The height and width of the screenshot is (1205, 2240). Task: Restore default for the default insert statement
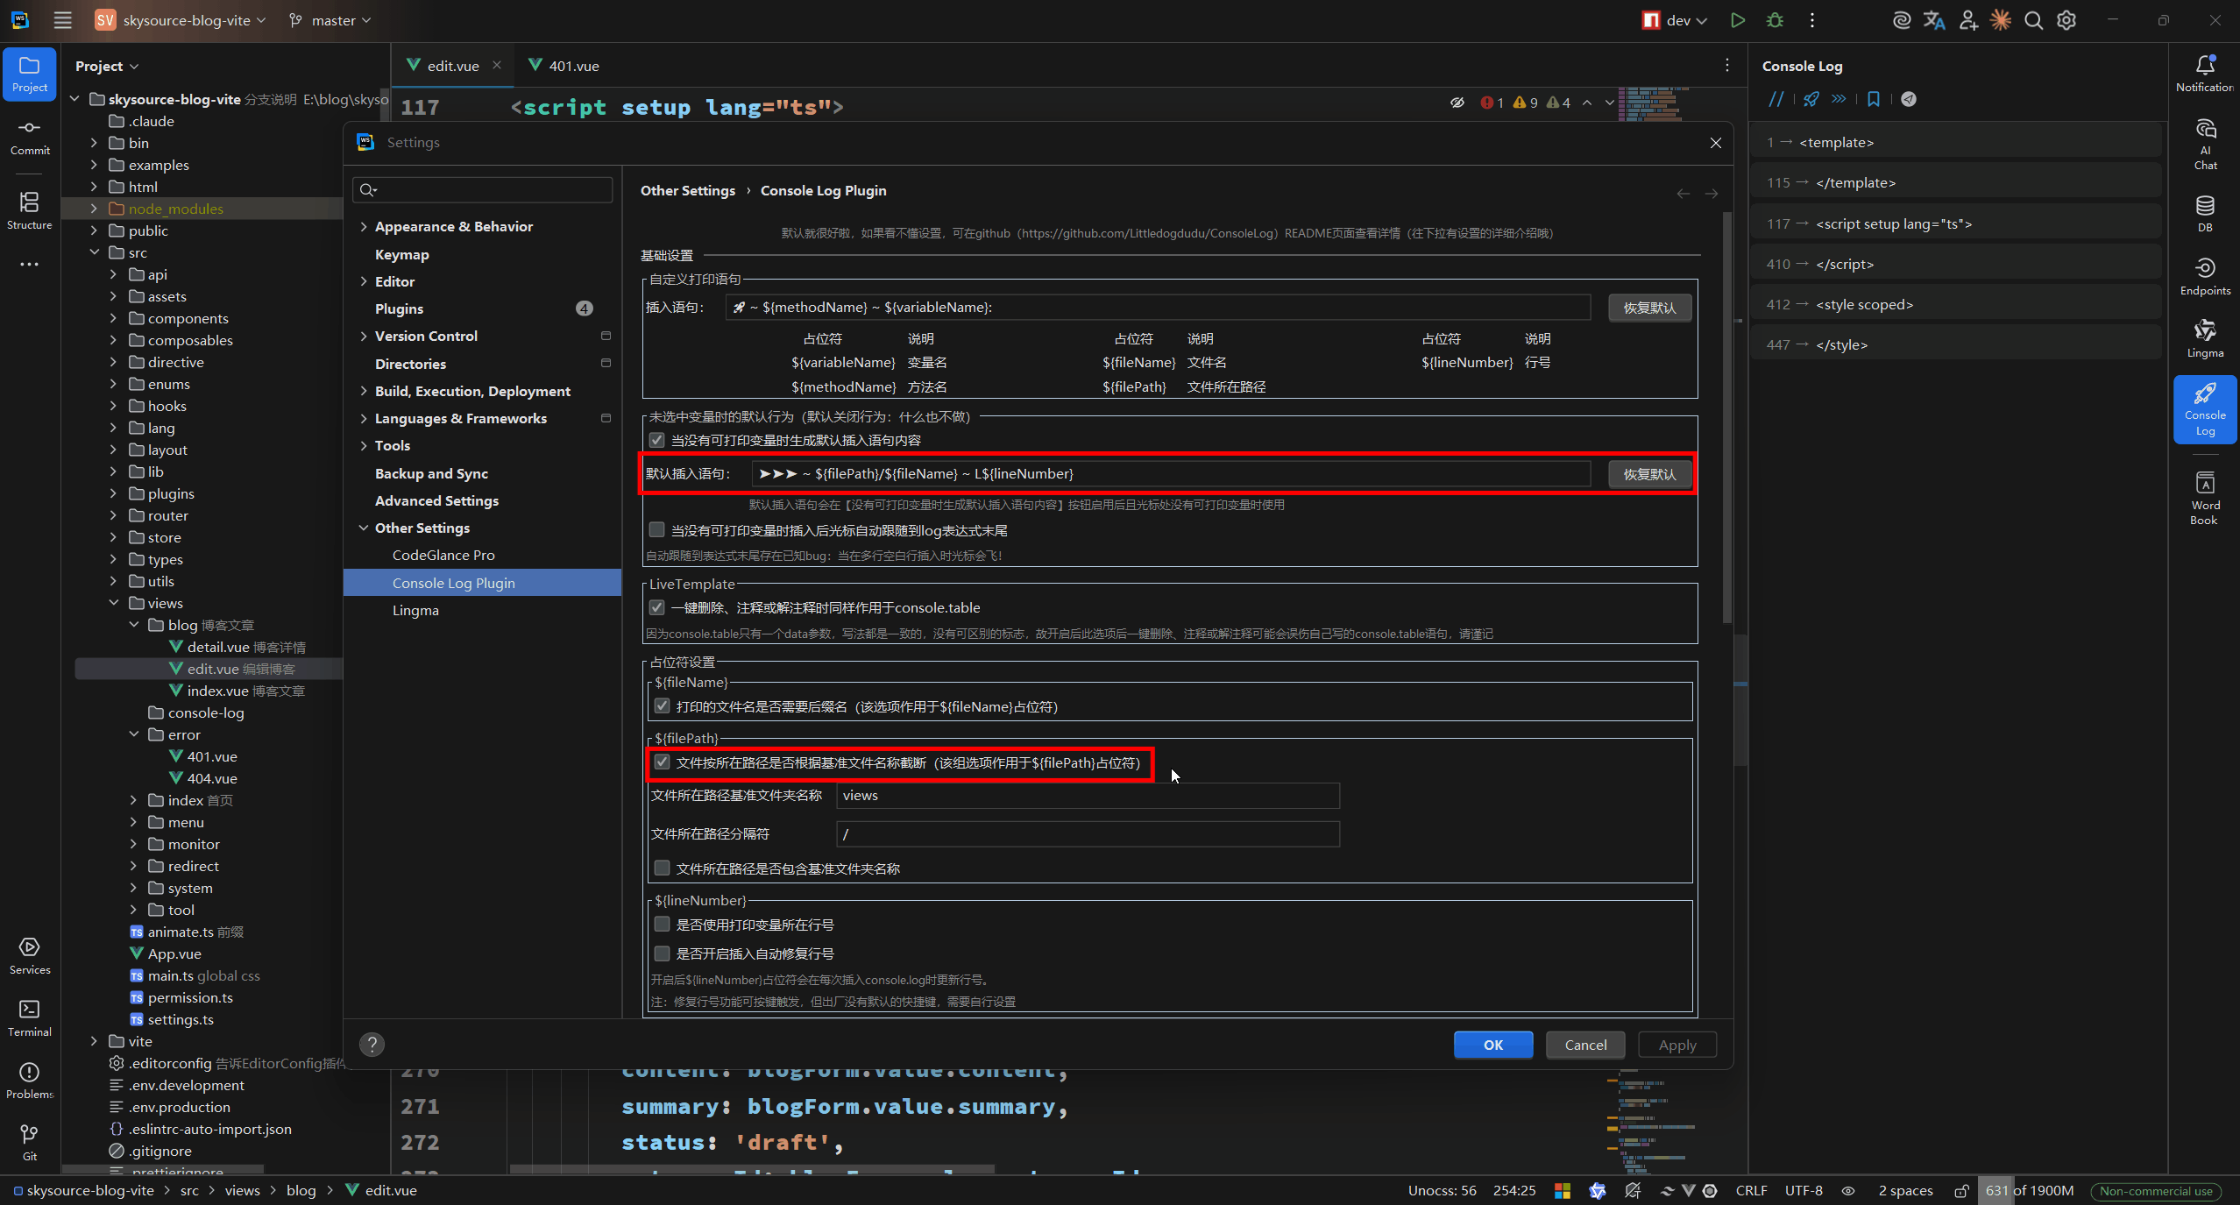(x=1649, y=474)
